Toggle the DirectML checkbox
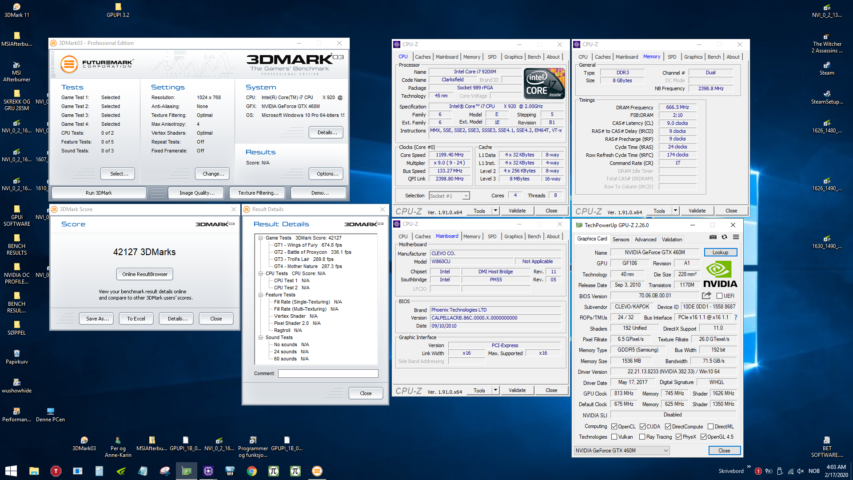853x480 pixels. pos(710,427)
